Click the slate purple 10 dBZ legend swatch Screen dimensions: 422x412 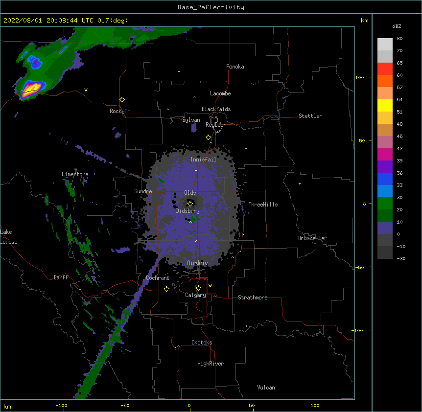tap(385, 228)
